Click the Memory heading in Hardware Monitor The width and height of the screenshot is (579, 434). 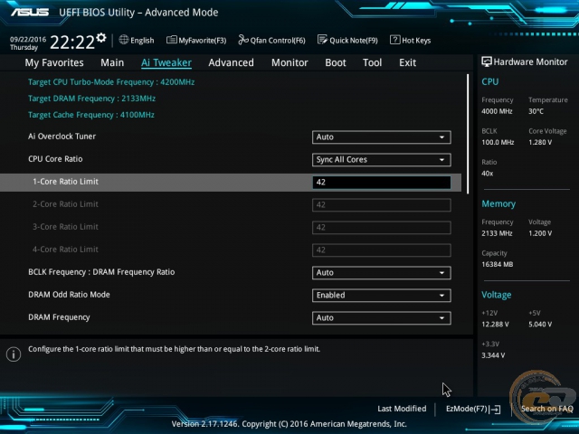[498, 203]
